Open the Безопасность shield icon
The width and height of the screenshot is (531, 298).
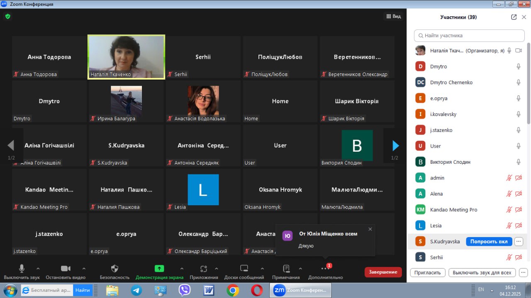click(x=115, y=269)
